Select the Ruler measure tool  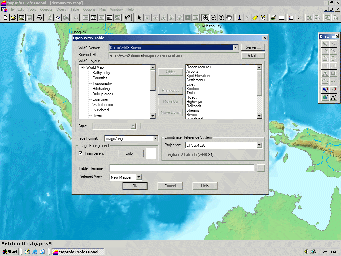click(x=281, y=18)
